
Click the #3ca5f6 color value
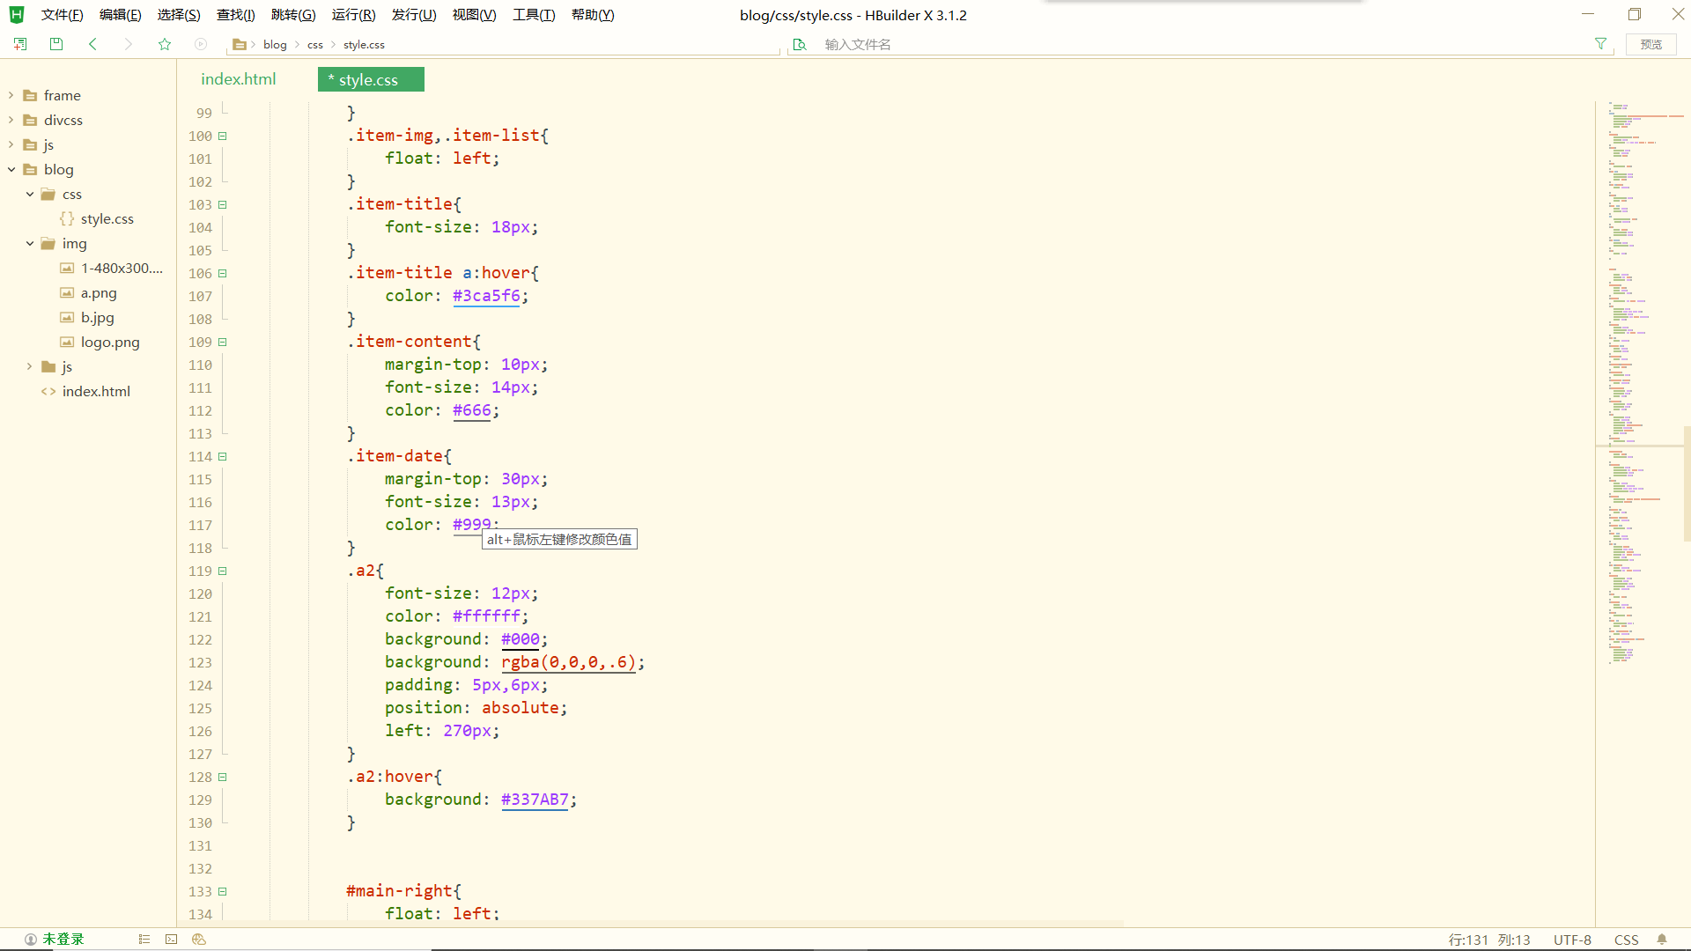486,296
